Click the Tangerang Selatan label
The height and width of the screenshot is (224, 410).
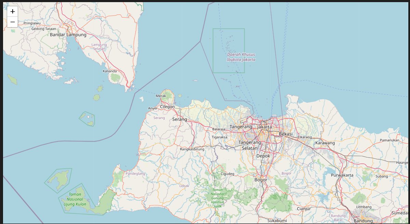250,145
